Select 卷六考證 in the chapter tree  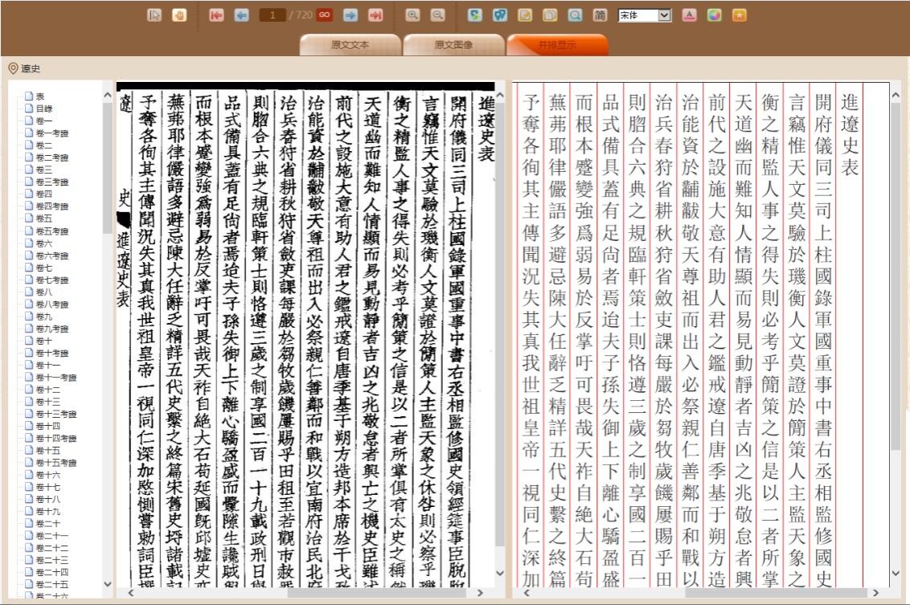click(x=52, y=255)
